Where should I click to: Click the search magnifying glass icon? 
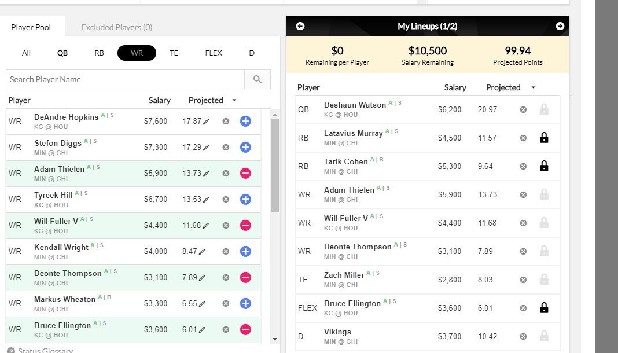[258, 79]
